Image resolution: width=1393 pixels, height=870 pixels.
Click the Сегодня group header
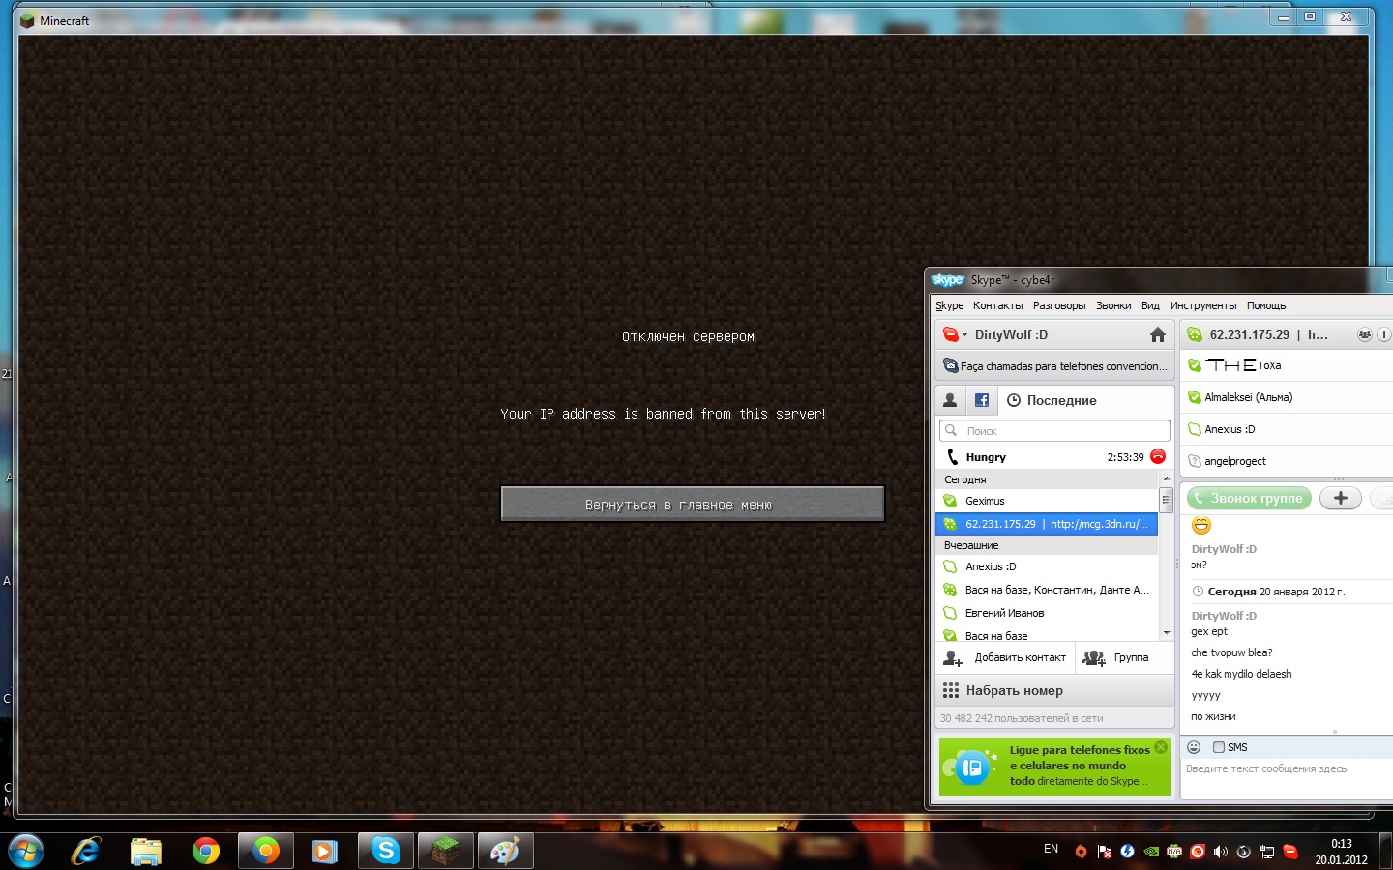[1047, 479]
